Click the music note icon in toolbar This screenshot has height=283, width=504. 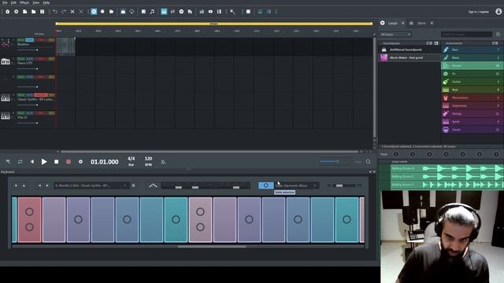(x=152, y=12)
